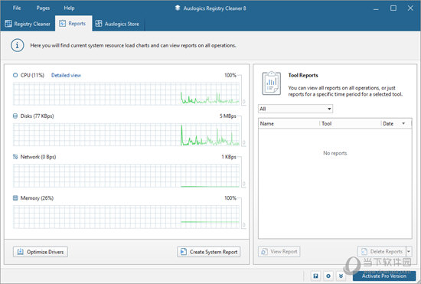Viewport: 421px width, 284px height.
Task: Switch to the Registry Cleaner tab
Action: pyautogui.click(x=28, y=24)
